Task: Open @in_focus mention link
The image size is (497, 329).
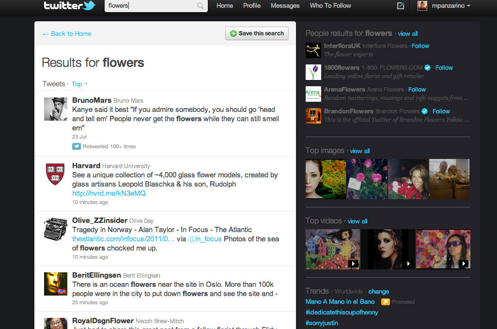Action: 205,239
